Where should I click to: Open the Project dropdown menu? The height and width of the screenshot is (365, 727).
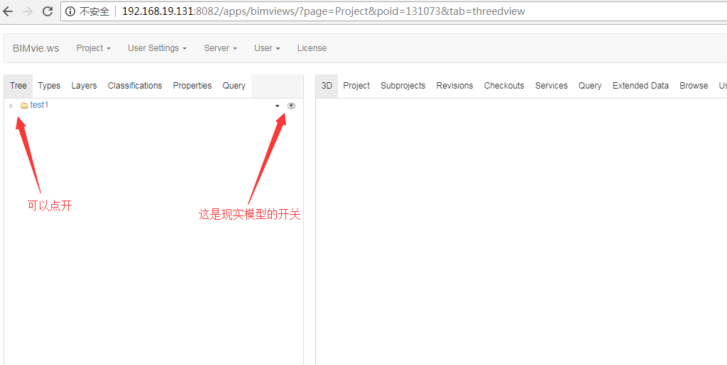coord(94,48)
